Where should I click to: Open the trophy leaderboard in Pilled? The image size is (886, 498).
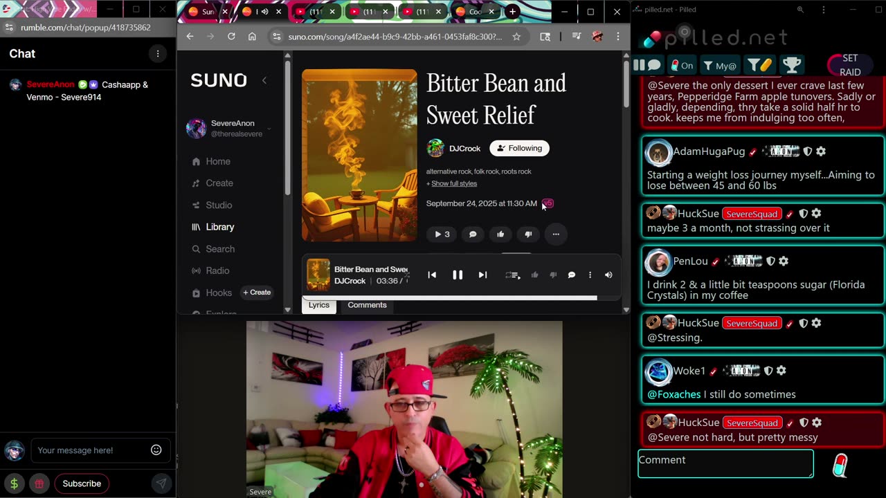click(x=792, y=66)
